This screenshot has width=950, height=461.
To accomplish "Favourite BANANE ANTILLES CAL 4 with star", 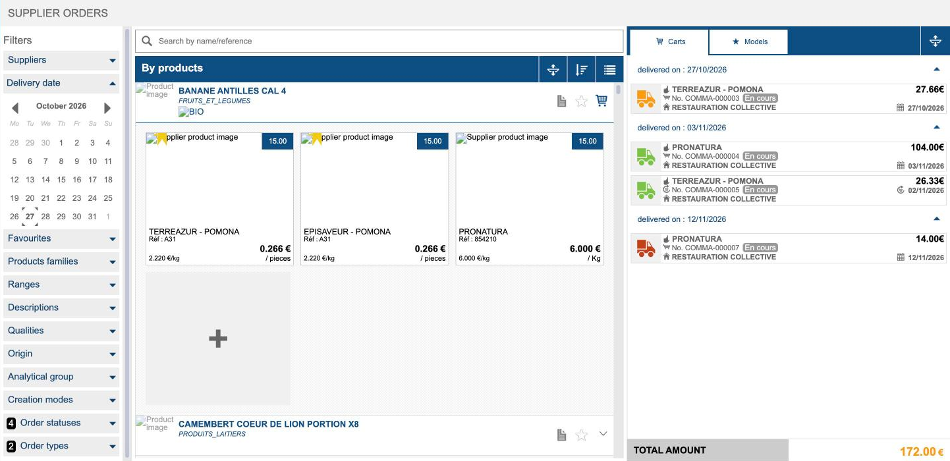I will (581, 101).
